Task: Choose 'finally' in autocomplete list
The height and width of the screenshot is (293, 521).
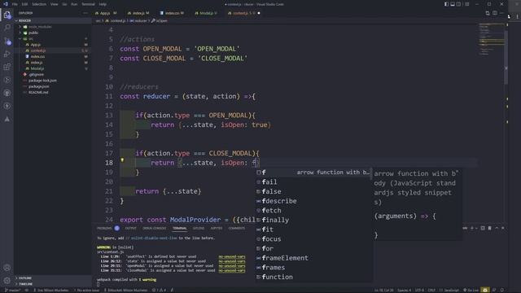Action: point(313,220)
